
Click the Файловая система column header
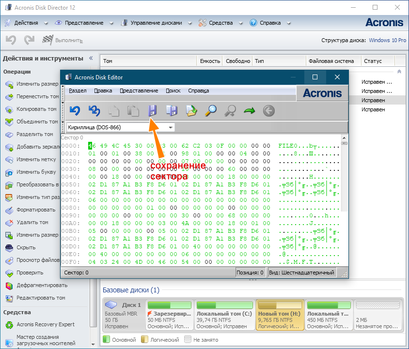pyautogui.click(x=328, y=61)
